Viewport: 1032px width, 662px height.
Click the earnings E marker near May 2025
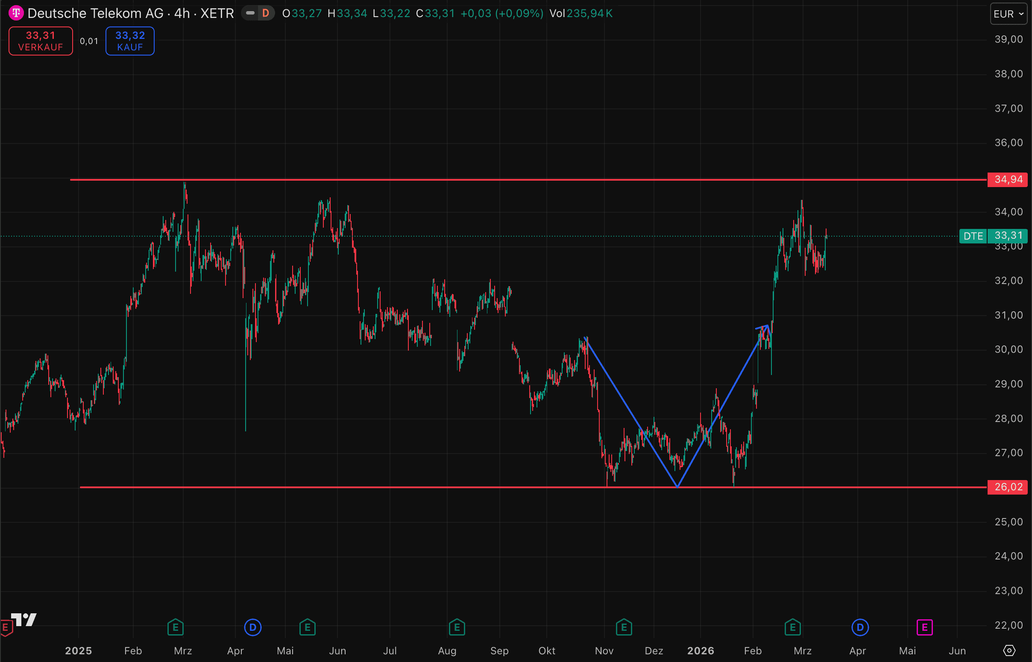click(307, 627)
